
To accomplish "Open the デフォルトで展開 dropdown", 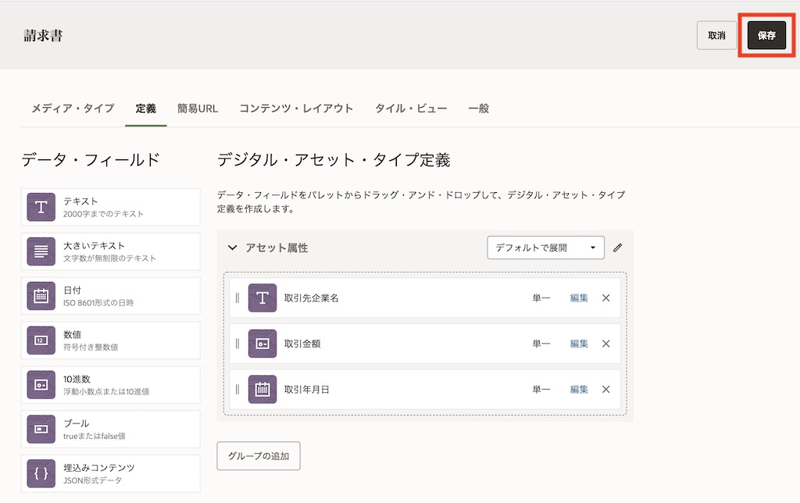I will [545, 248].
